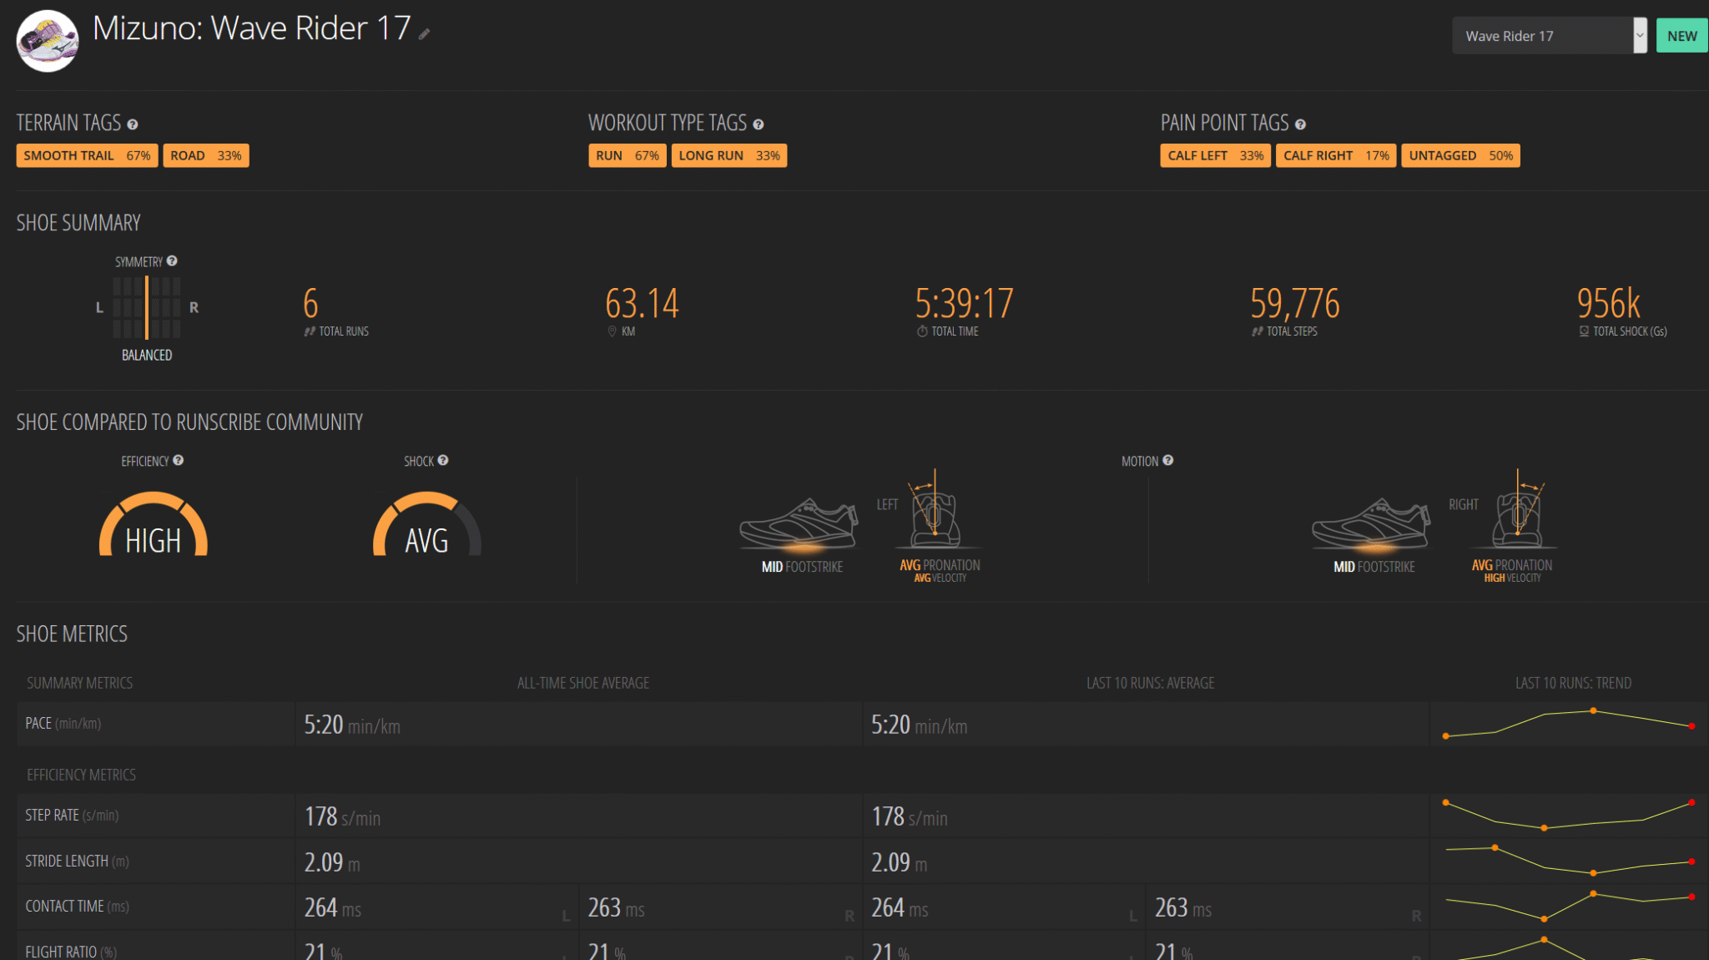Select the ROAD 33% terrain tag
This screenshot has width=1709, height=960.
(x=206, y=156)
